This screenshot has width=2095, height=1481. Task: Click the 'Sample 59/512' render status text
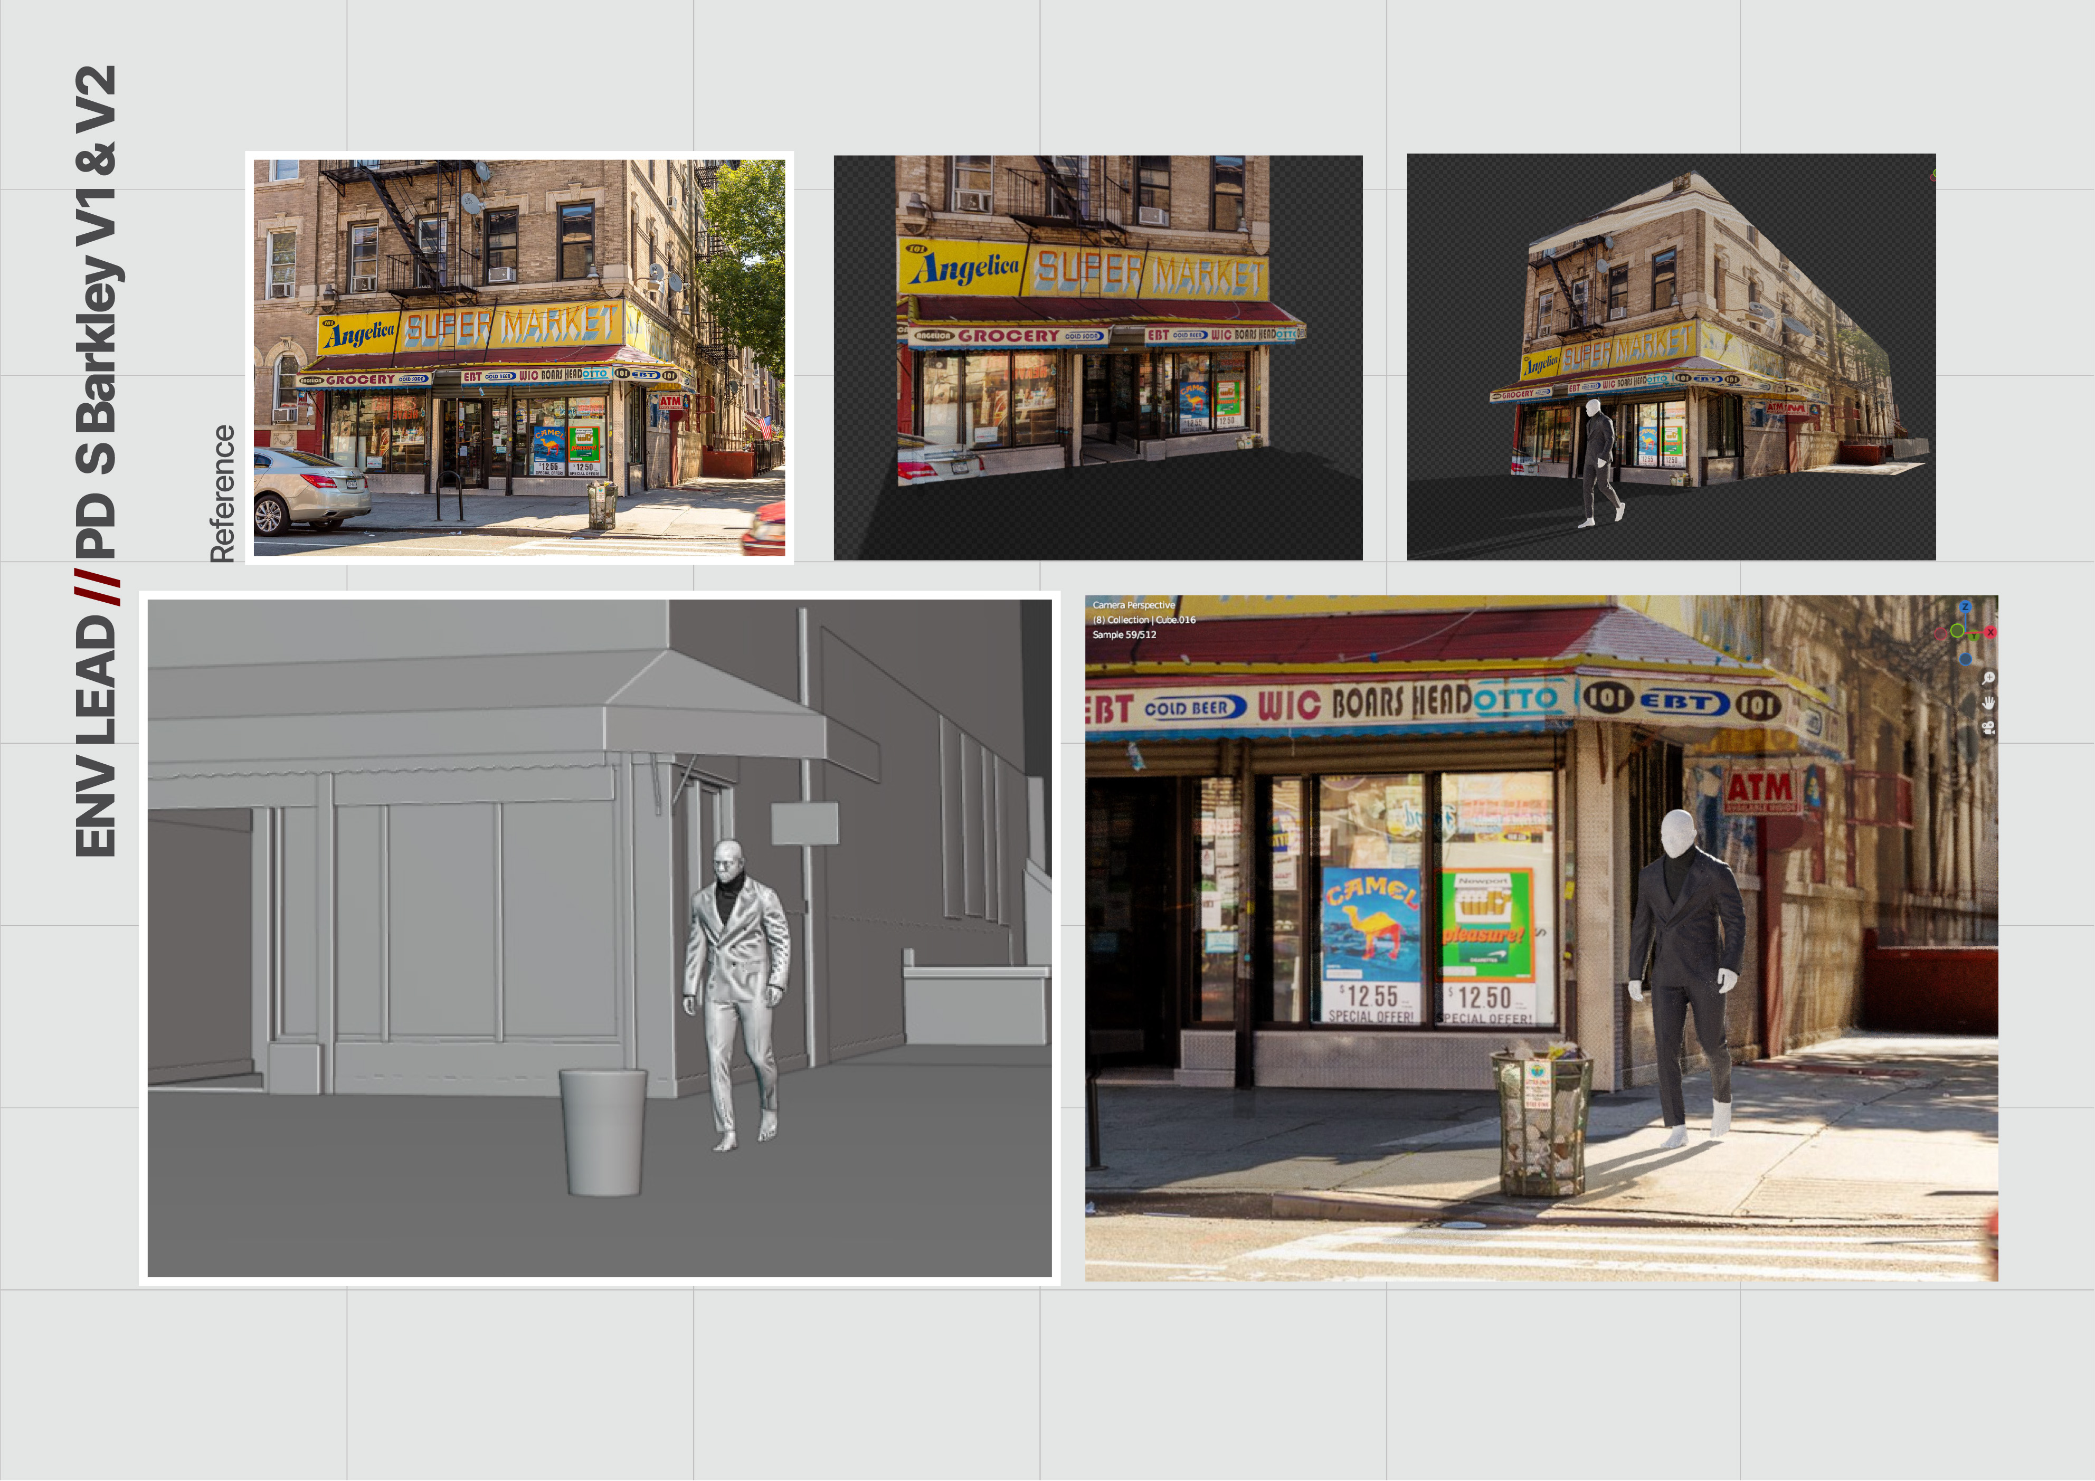tap(1124, 634)
